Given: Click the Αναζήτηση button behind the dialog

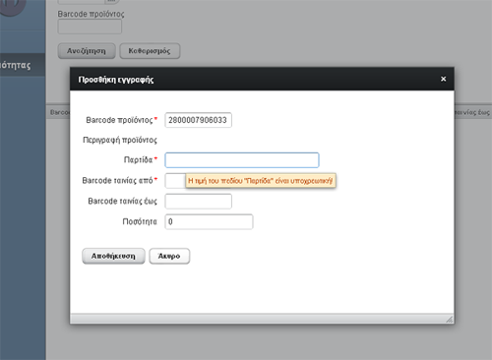Looking at the screenshot, I should (87, 51).
